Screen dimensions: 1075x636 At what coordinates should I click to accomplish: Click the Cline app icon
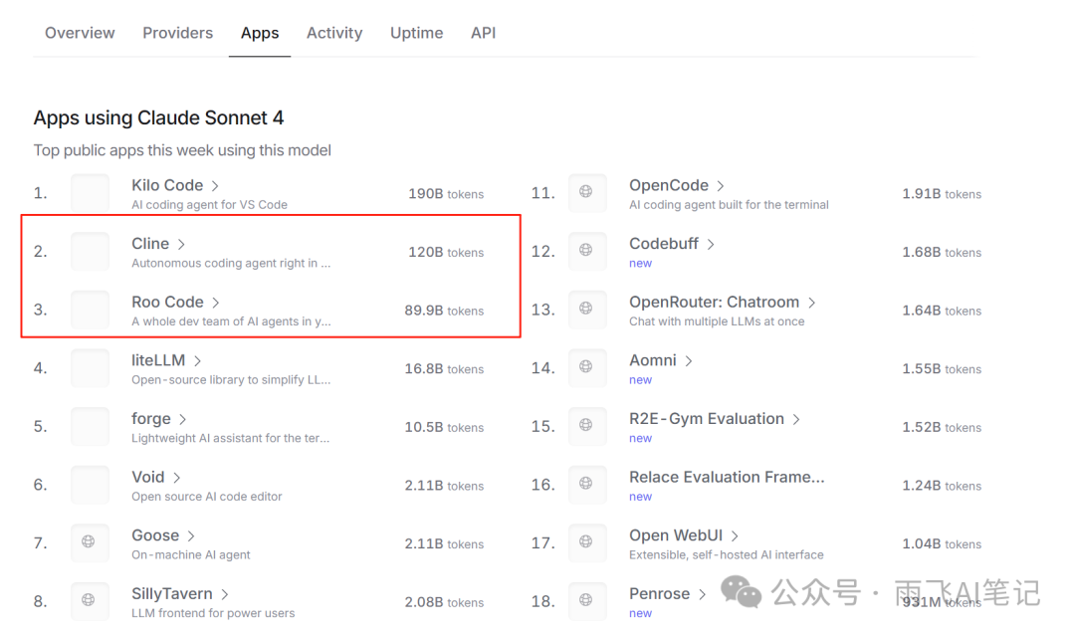(x=90, y=251)
